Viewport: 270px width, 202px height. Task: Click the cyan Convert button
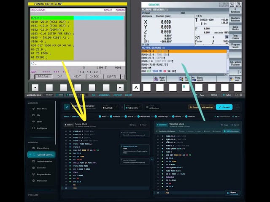[x=224, y=107]
